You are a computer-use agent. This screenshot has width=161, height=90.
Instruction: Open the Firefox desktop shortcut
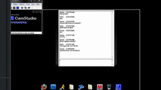(x=44, y=87)
